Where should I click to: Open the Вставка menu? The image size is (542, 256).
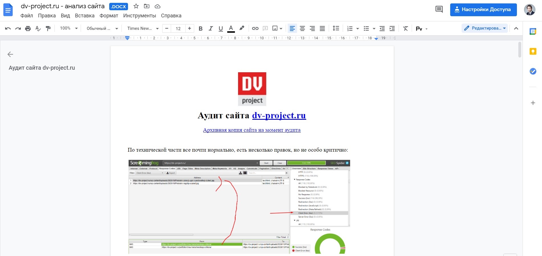coord(84,16)
